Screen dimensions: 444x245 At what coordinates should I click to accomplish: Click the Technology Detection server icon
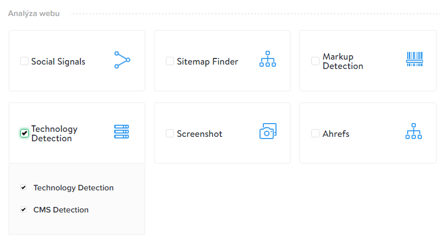pos(122,131)
